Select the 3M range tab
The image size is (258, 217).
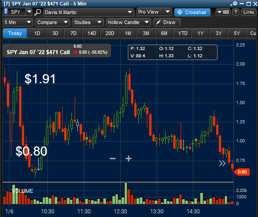(x=146, y=33)
